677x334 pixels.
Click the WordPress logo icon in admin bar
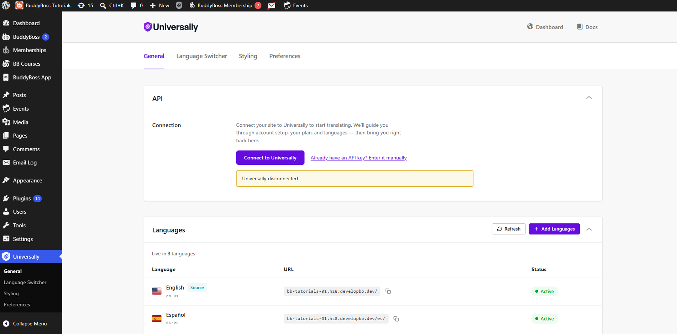[6, 5]
